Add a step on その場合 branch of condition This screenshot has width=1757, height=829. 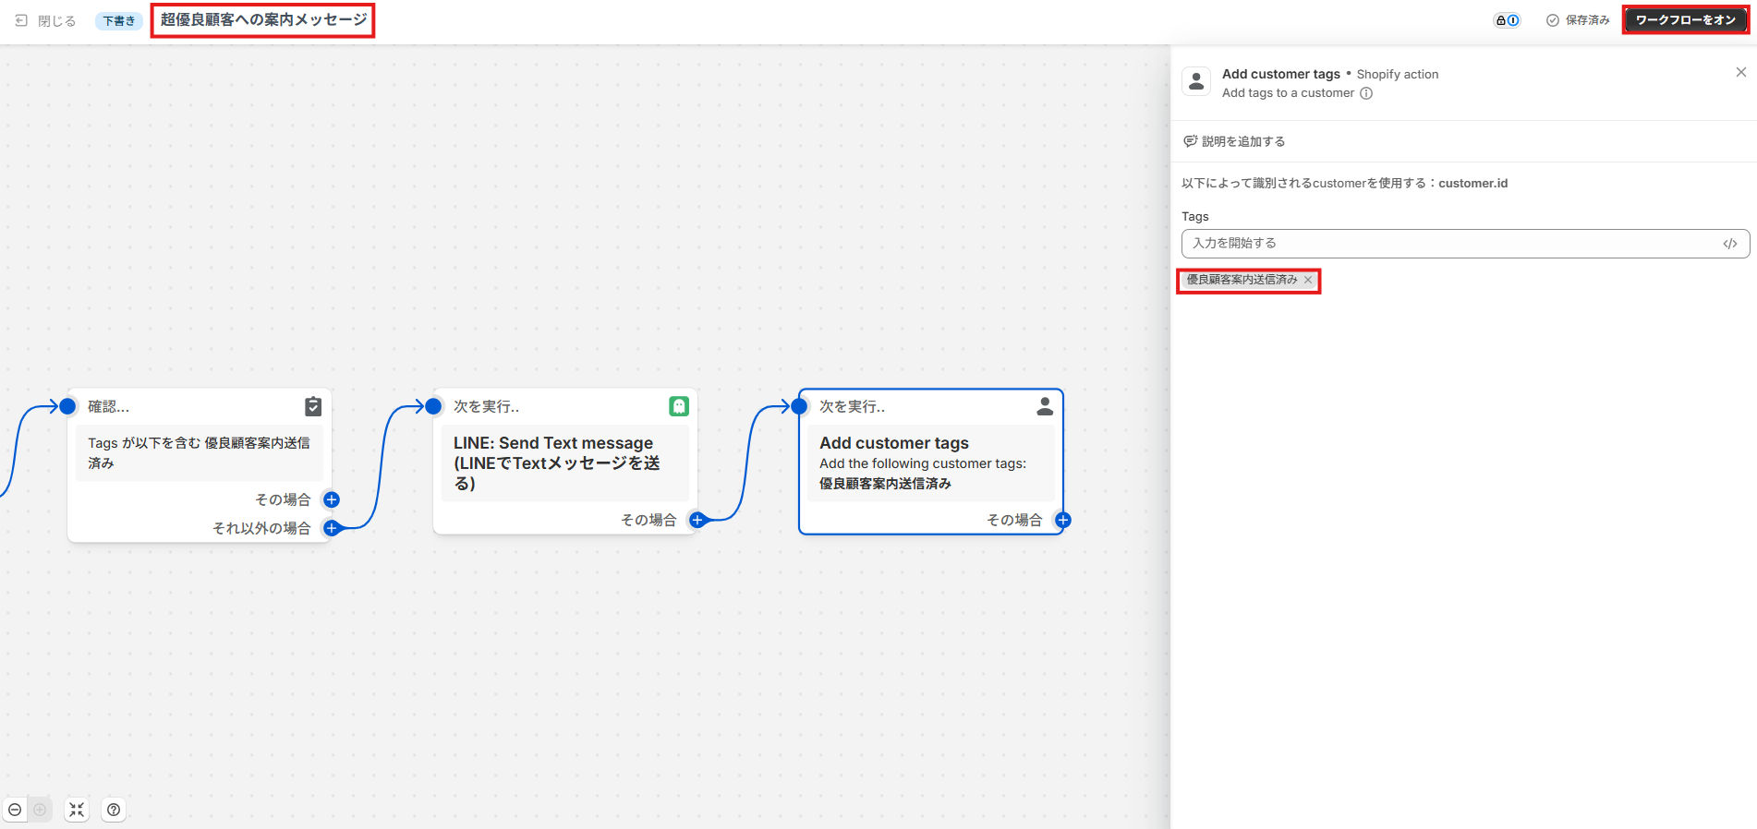(x=331, y=499)
